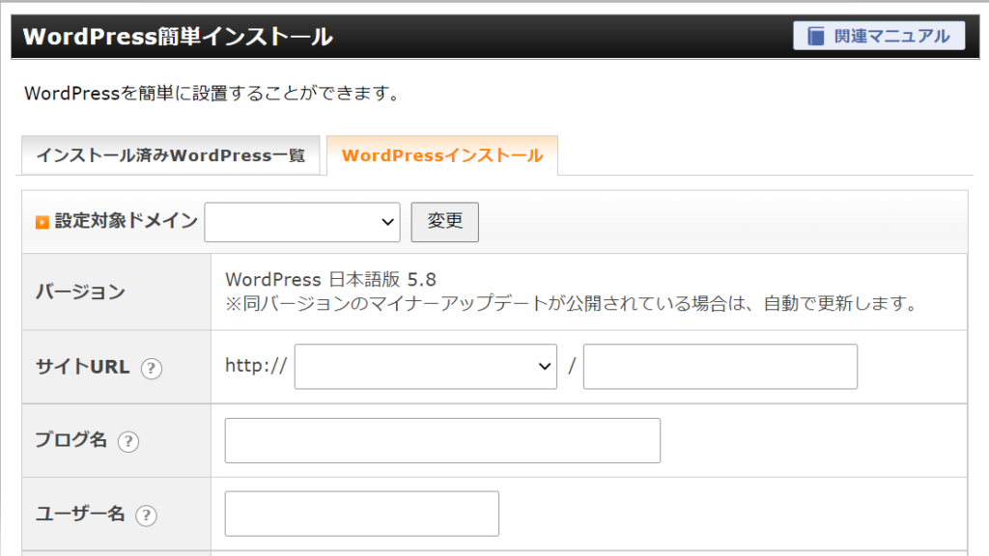989x556 pixels.
Task: Click the WordPress 日本語版 5.8 version text
Action: coord(330,280)
